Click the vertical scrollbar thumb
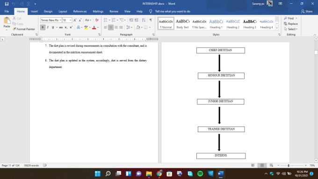318x179 pixels. point(316,52)
